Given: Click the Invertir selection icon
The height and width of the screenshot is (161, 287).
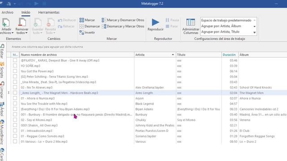Looking at the screenshot, I should 82,33.
